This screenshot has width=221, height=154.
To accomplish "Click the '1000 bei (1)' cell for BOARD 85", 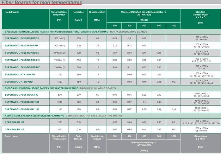I will 60,53.
